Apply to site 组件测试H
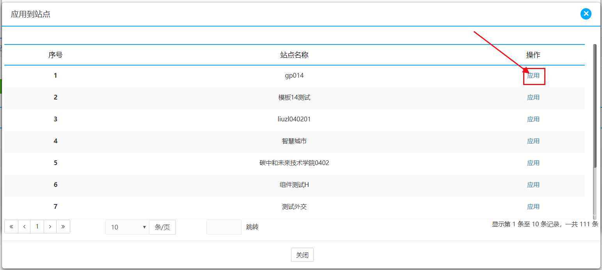This screenshot has width=602, height=270. point(533,185)
